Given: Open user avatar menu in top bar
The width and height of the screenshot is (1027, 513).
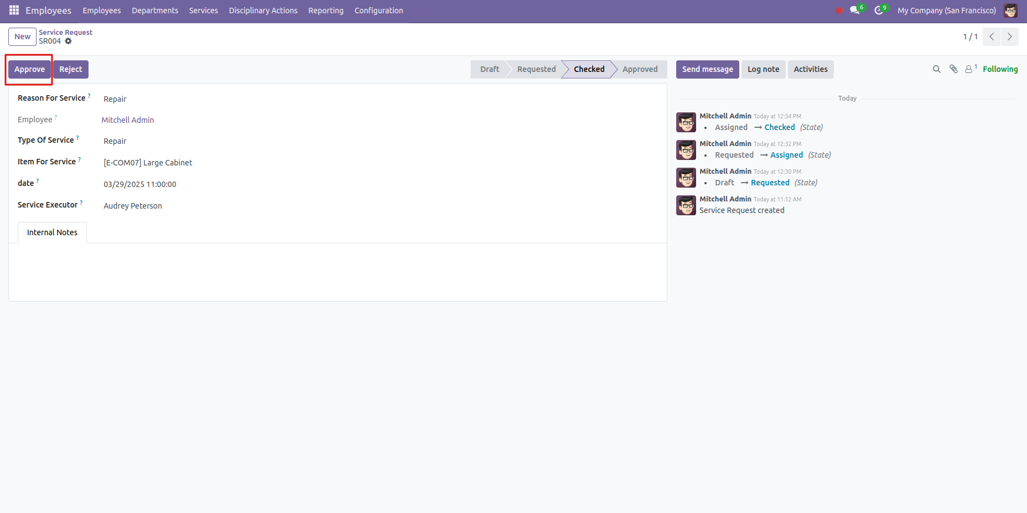Looking at the screenshot, I should coord(1010,11).
